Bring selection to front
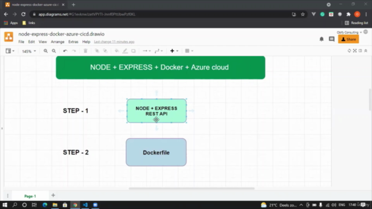 97,51
